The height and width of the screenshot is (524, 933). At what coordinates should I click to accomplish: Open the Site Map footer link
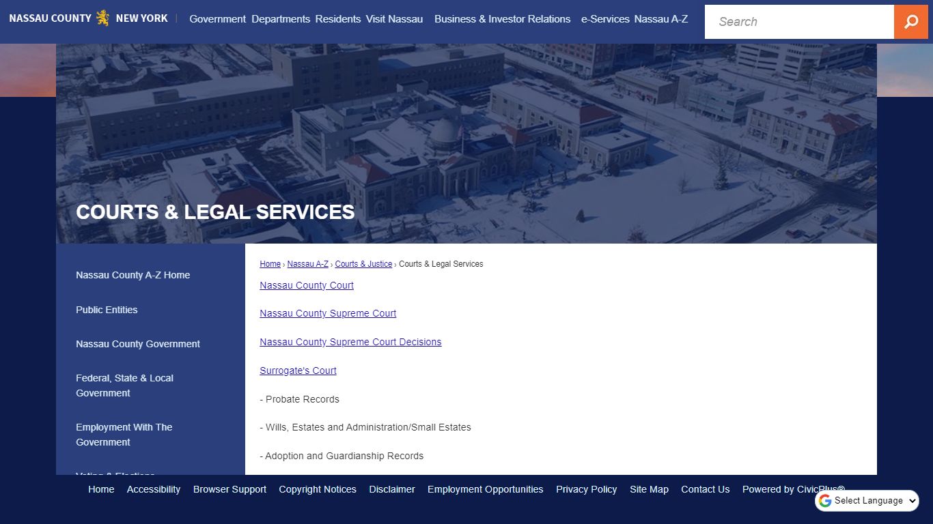[x=649, y=489]
